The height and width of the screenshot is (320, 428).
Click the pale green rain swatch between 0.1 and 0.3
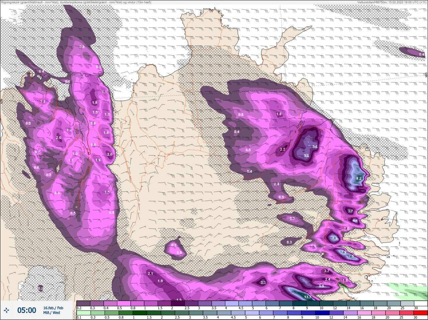(x=84, y=313)
